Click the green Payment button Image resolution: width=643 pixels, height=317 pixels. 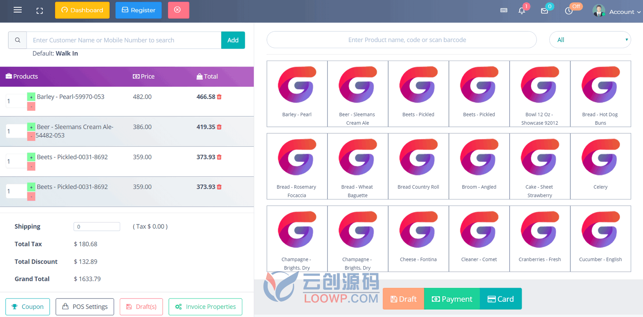[x=452, y=299]
